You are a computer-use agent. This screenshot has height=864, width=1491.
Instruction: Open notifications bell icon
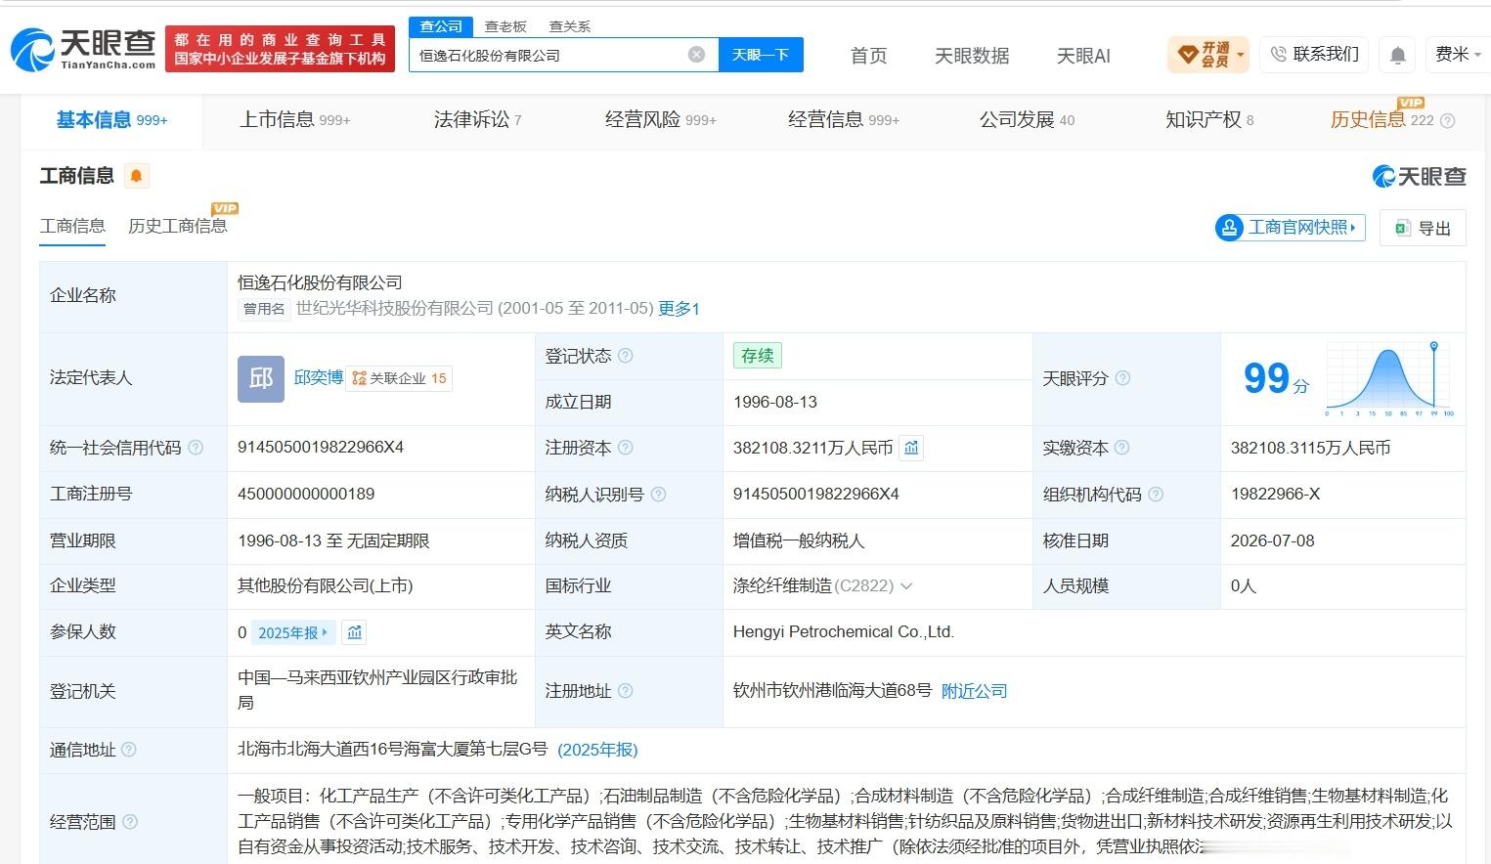[1398, 56]
